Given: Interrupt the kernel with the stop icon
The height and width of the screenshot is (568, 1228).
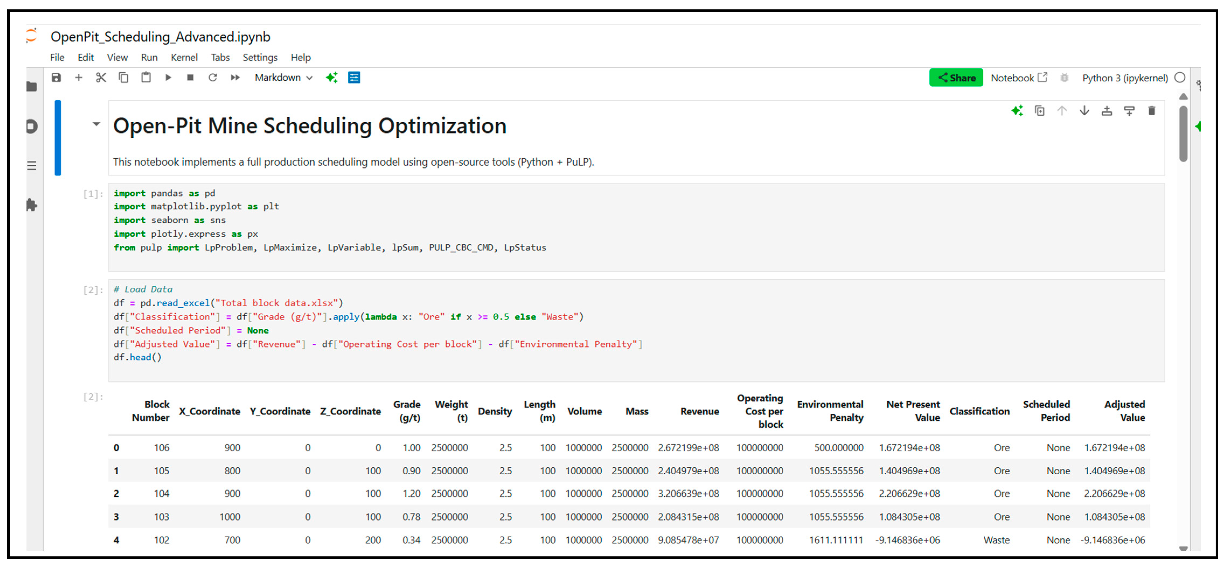Looking at the screenshot, I should pyautogui.click(x=190, y=78).
